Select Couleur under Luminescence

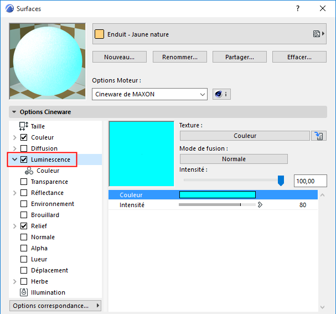pos(48,171)
